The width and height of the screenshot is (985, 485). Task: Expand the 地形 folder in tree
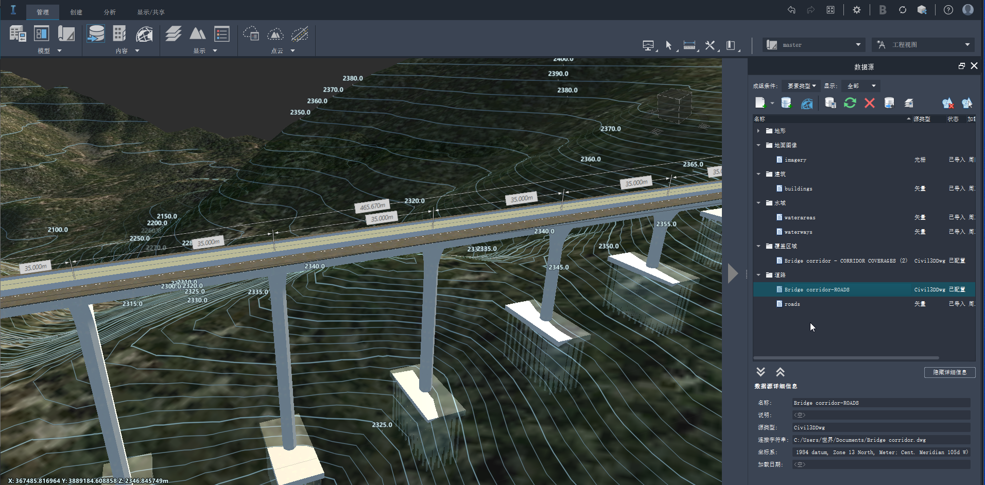point(758,131)
